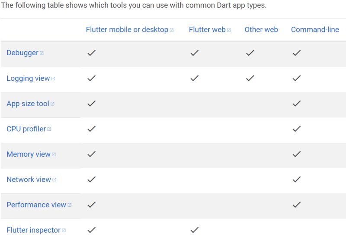The image size is (346, 240).
Task: Click Performance view checkmark under Flutter mobile or desktop
Action: pyautogui.click(x=92, y=205)
